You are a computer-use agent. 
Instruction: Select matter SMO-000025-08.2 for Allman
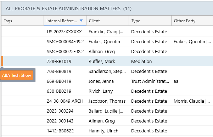[107, 51]
